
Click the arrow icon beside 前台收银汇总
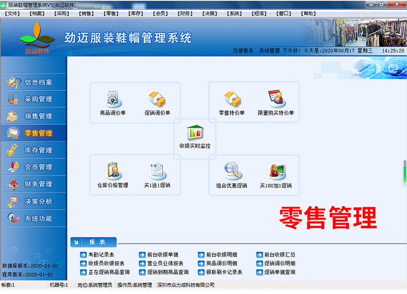coord(260,254)
